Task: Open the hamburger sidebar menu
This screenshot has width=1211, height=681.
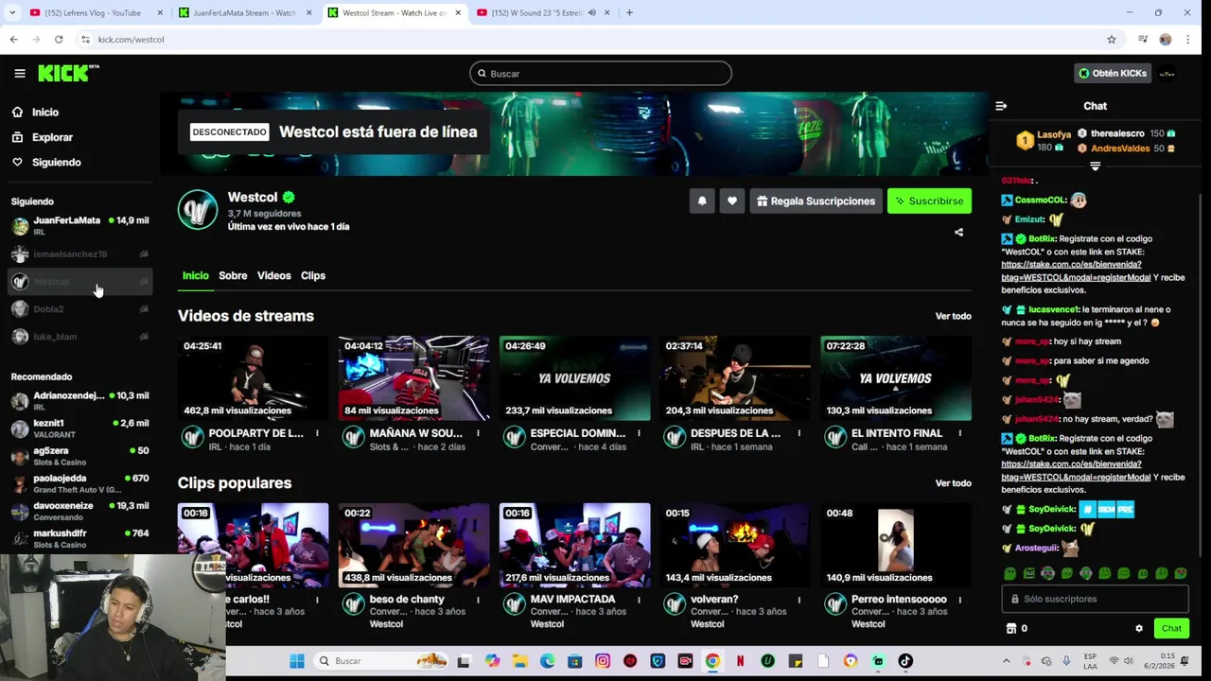Action: tap(19, 73)
